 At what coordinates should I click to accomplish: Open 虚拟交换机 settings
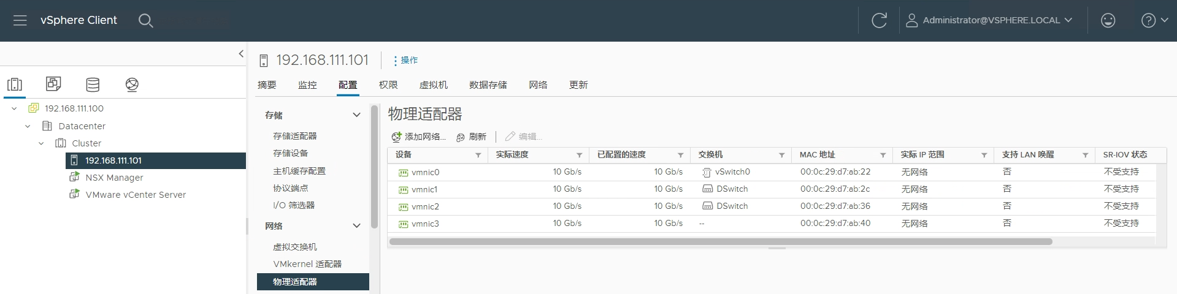click(295, 247)
